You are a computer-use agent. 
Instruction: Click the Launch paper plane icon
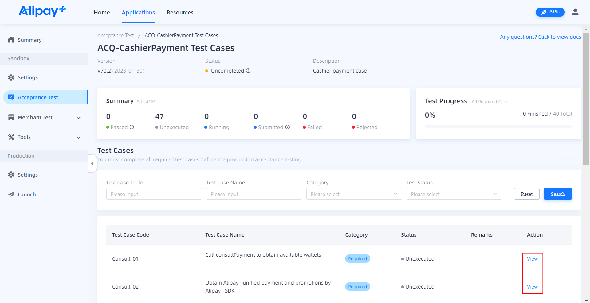(11, 195)
